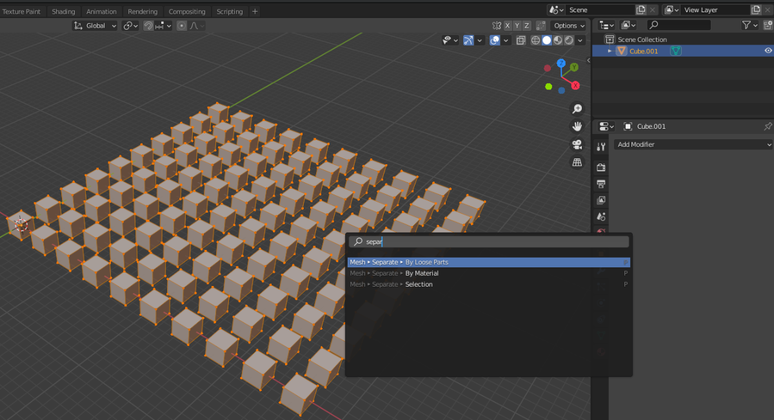Open the outliner editor type menu
The image size is (774, 420).
coord(606,25)
